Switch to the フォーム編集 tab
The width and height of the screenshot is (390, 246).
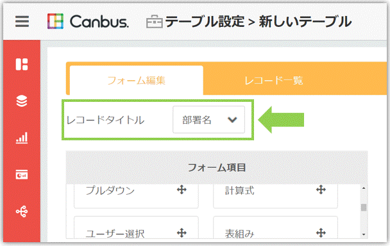(136, 80)
